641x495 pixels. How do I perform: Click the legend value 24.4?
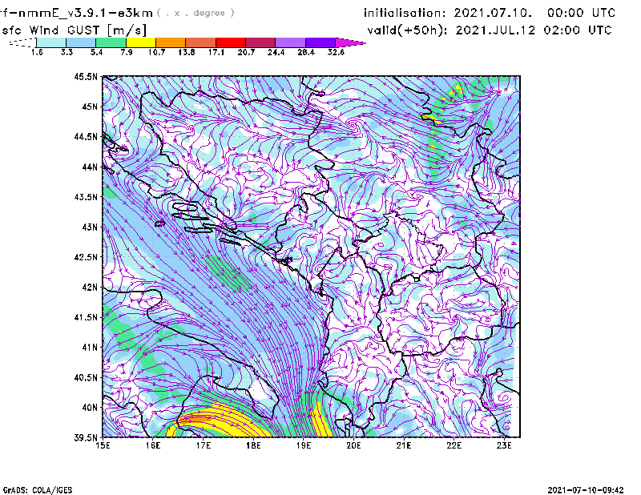pyautogui.click(x=276, y=52)
